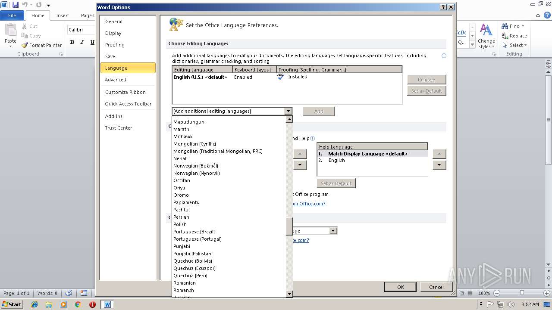This screenshot has width=552, height=310.
Task: Zoom out with the minus button
Action: [496, 293]
